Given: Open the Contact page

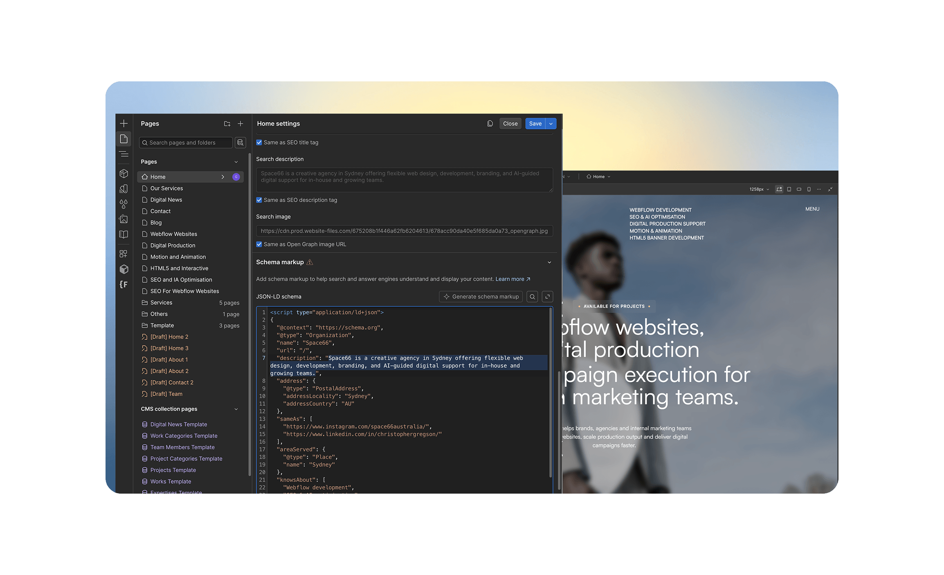Looking at the screenshot, I should point(191,211).
